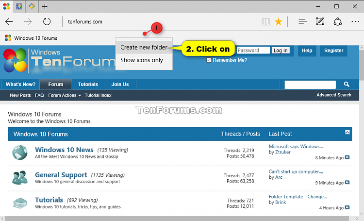Open the What's New? tab
This screenshot has height=221, width=364.
tap(21, 85)
